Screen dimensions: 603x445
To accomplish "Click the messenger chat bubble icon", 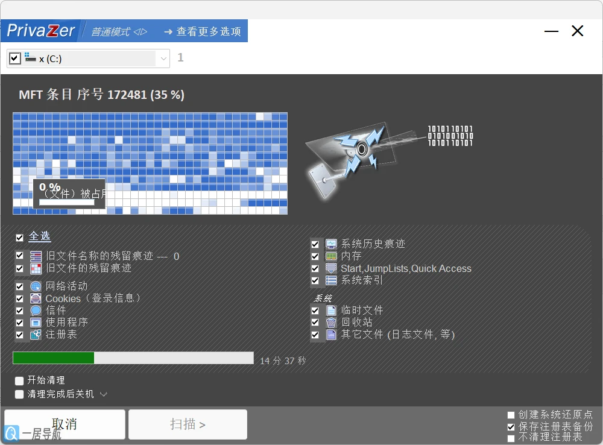I will pyautogui.click(x=36, y=311).
